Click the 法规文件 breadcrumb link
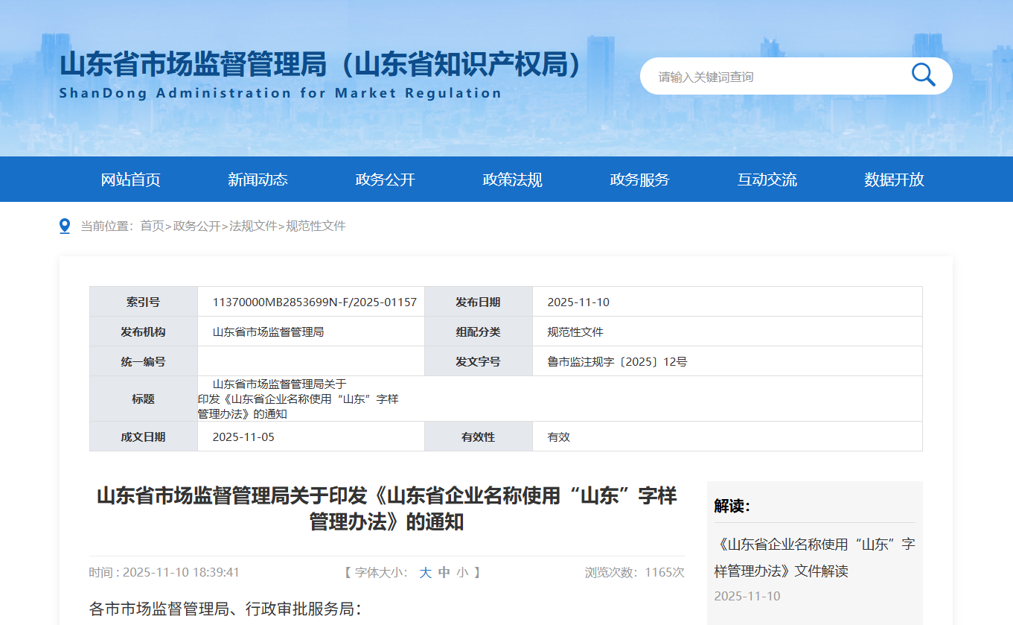 click(x=253, y=226)
